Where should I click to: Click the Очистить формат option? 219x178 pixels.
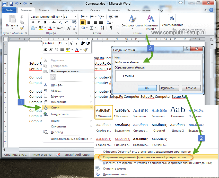pos(115,169)
